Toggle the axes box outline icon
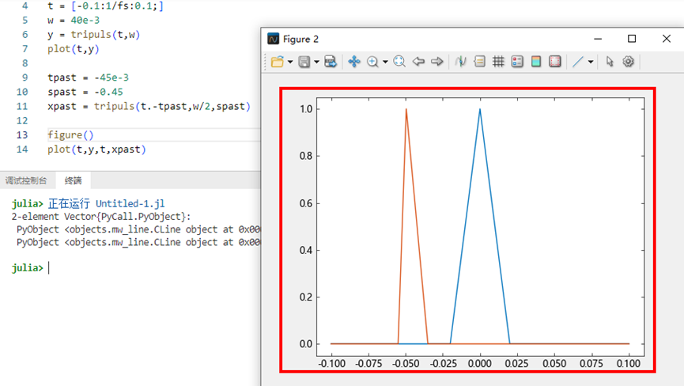This screenshot has height=386, width=684. pos(555,62)
